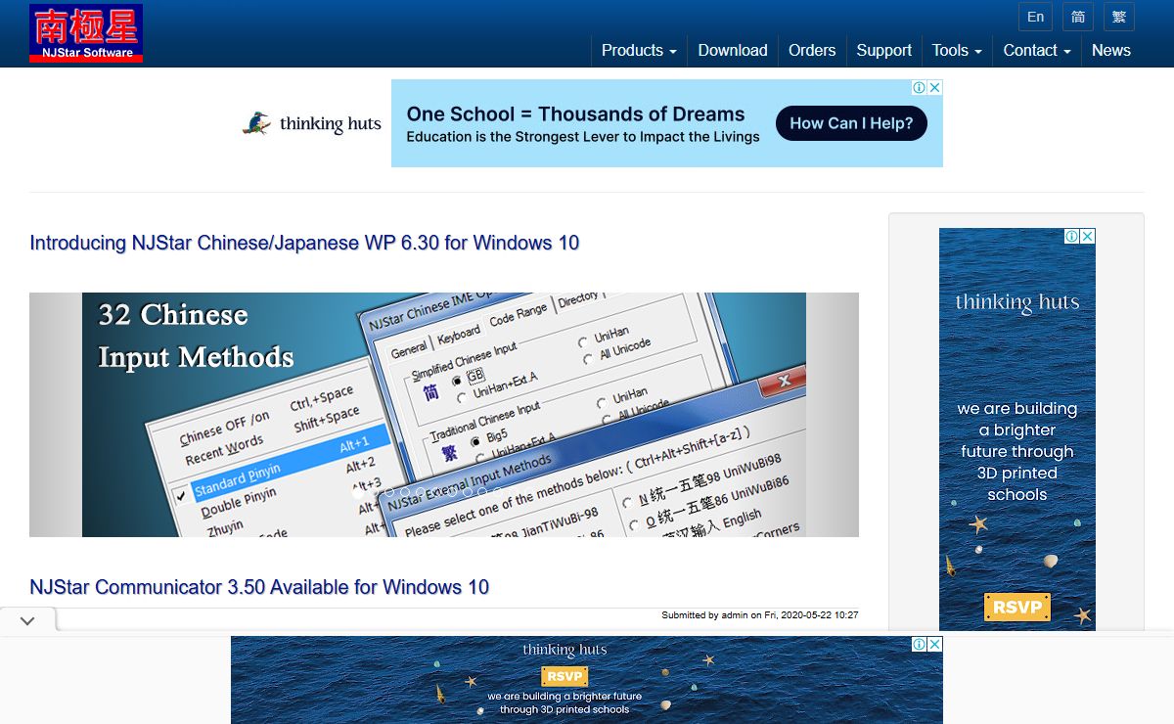The image size is (1174, 724).
Task: Close the bottom banner ad
Action: [x=935, y=644]
